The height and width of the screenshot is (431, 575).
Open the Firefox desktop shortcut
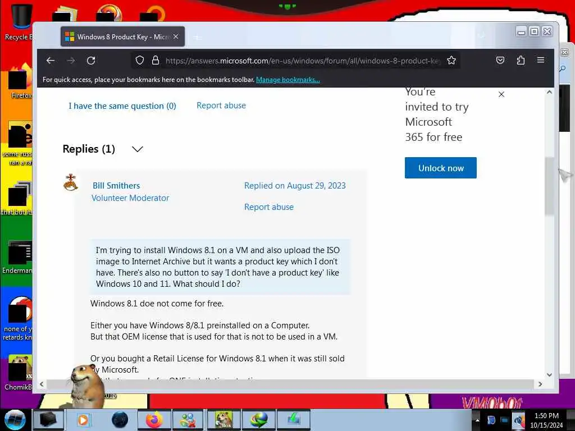point(20,81)
